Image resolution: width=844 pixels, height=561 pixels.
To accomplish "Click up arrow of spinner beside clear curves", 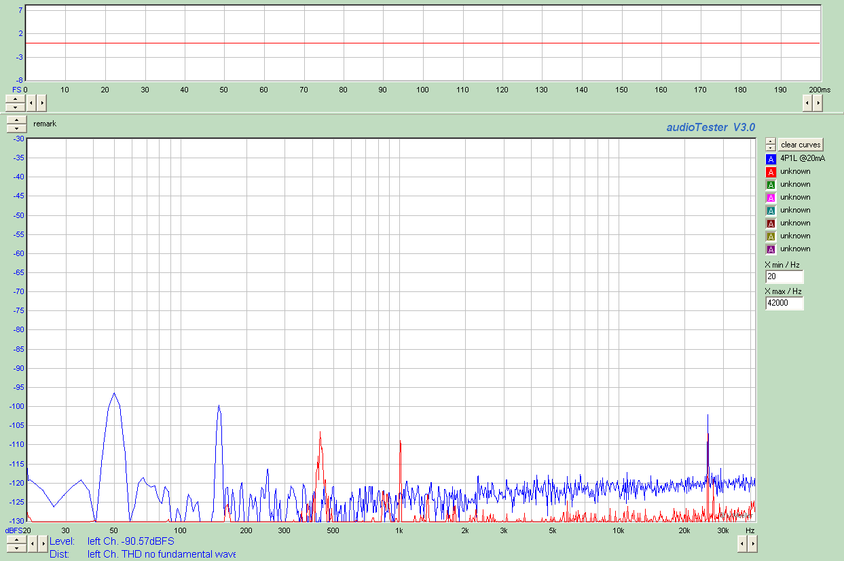I will click(771, 141).
